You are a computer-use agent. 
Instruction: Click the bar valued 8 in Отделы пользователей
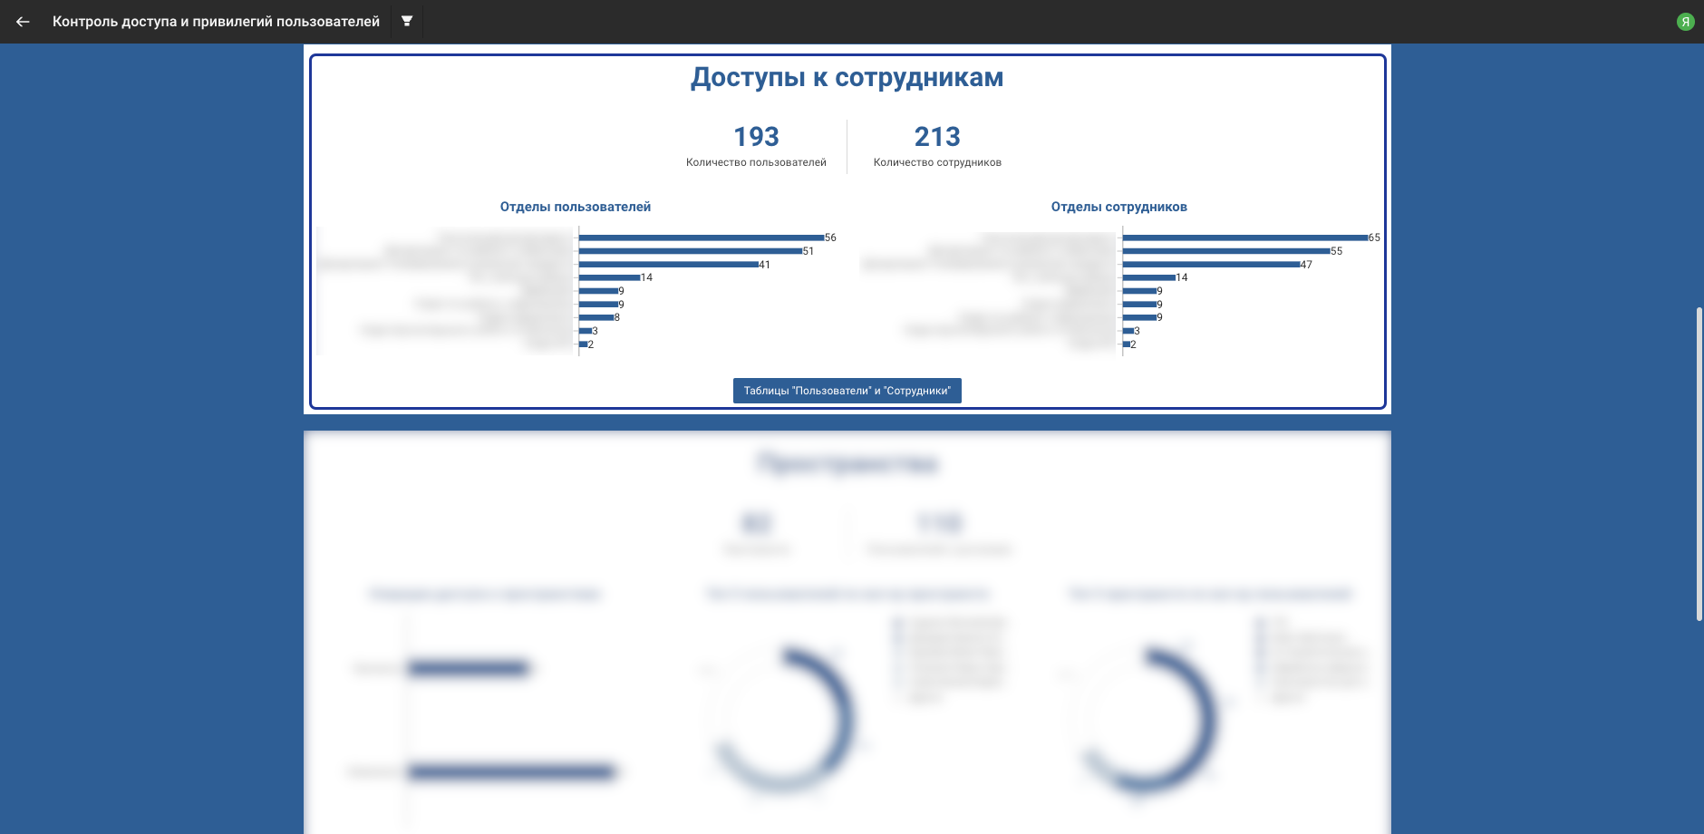coord(596,317)
